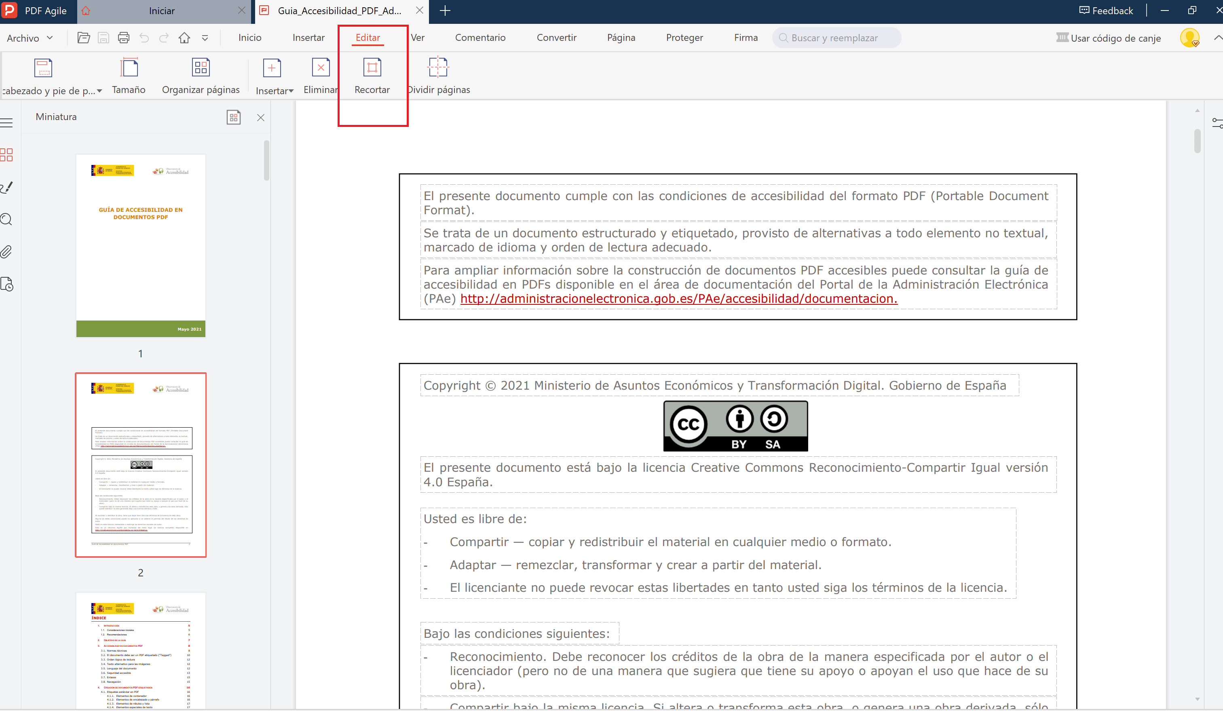Open the Organizar páginas tool
Screen dimensions: 1223x711
point(201,68)
